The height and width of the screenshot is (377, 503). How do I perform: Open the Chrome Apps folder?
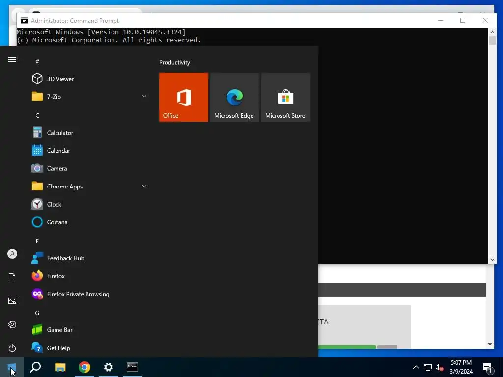pyautogui.click(x=89, y=186)
